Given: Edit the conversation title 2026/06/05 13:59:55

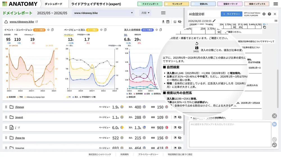Looking at the screenshot, I should [x=214, y=21].
